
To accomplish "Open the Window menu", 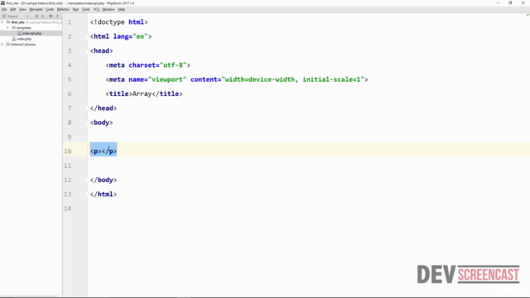I will tap(108, 9).
